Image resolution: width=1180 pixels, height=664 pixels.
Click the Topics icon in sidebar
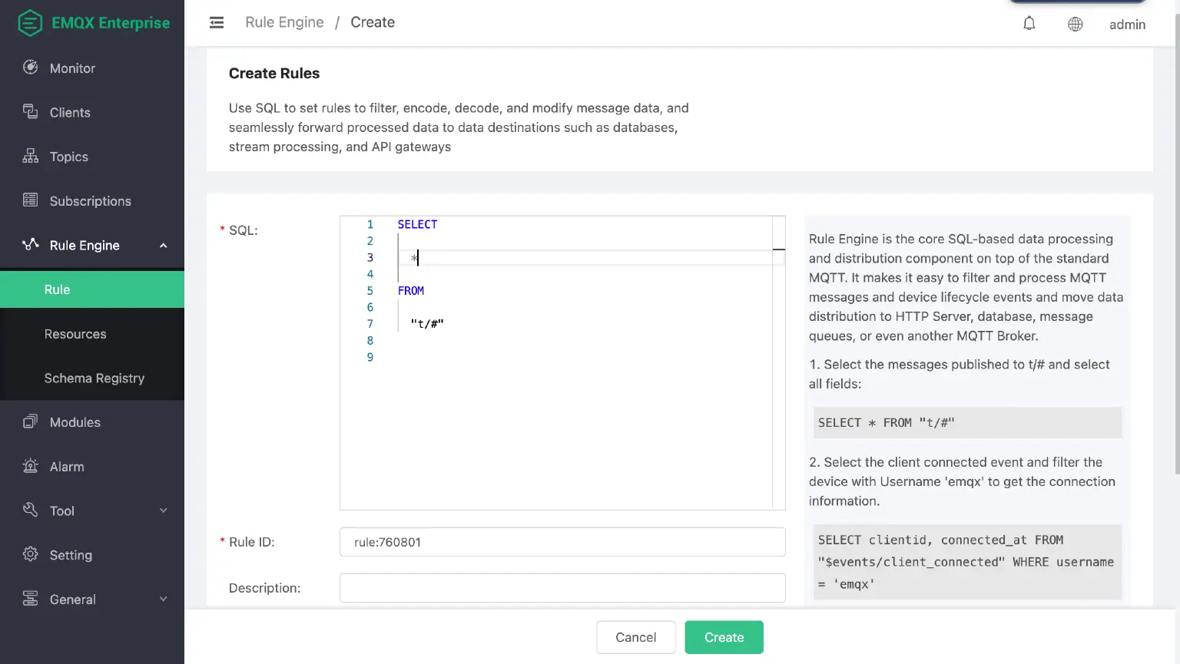[x=31, y=157]
